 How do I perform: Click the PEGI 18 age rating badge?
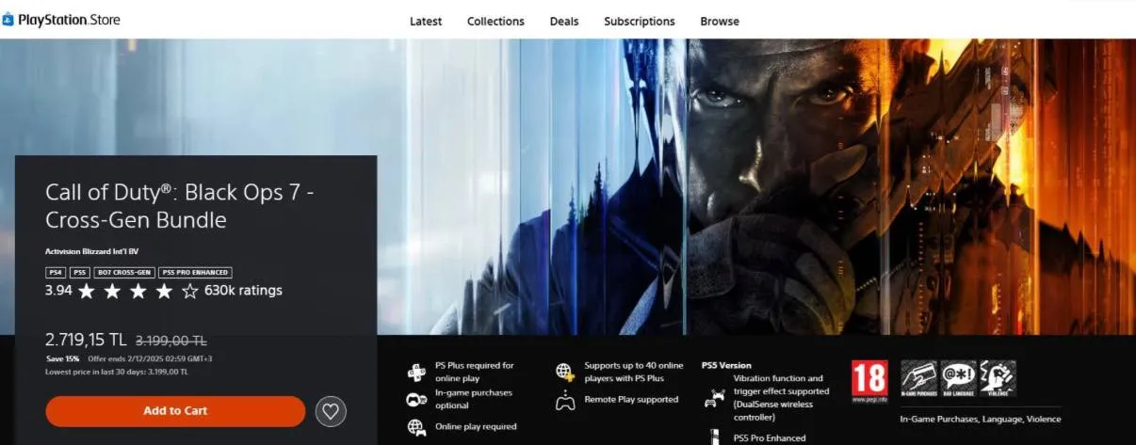pyautogui.click(x=869, y=381)
